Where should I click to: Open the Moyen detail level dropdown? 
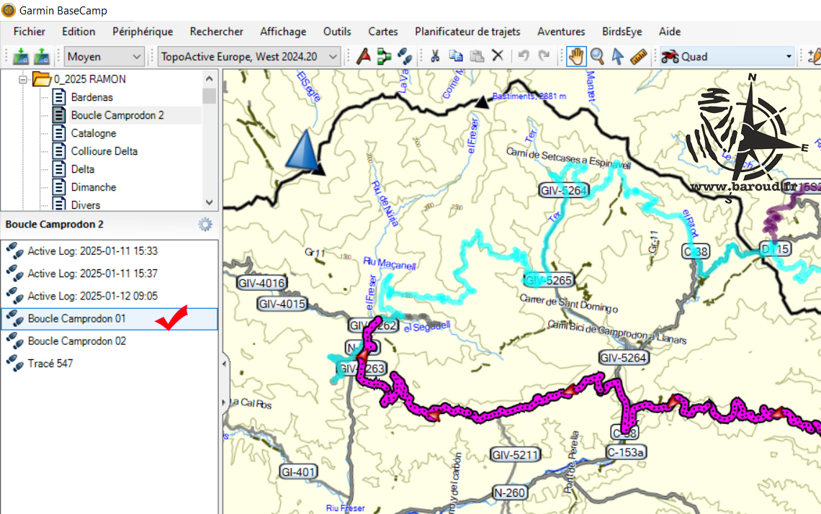click(104, 57)
